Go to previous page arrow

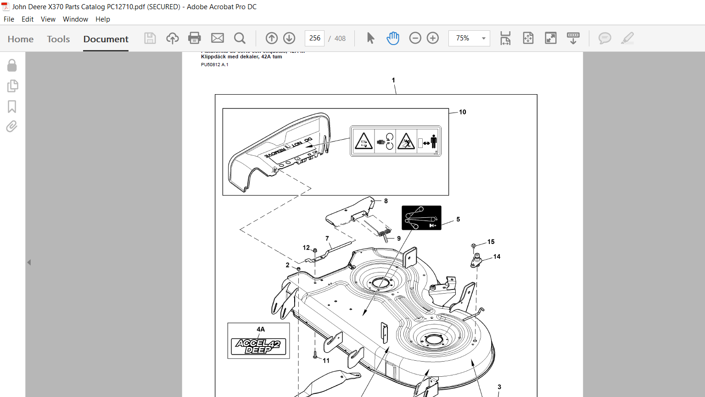pos(272,38)
